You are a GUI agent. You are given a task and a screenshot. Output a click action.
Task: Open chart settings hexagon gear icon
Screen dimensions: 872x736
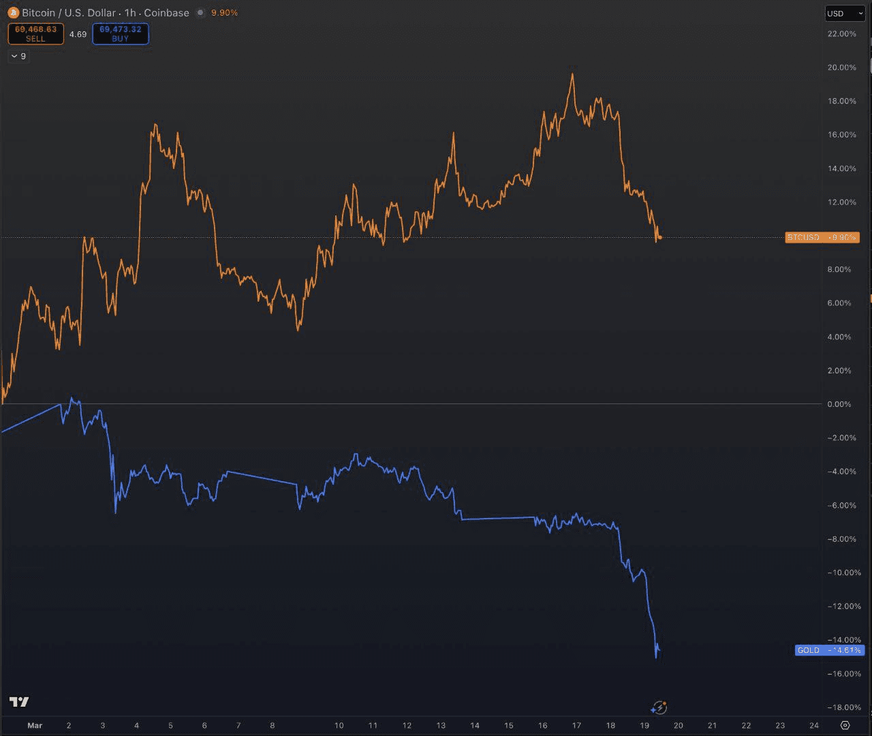coord(845,725)
